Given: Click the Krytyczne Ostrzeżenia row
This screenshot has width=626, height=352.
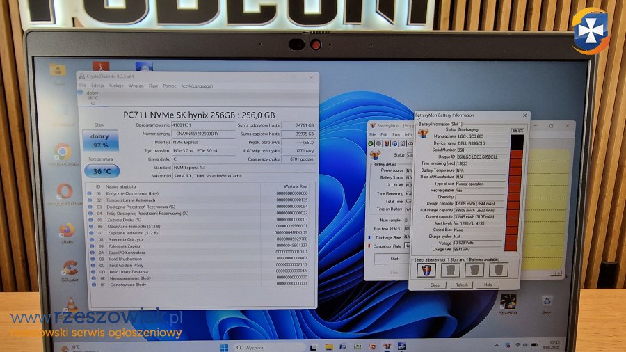Looking at the screenshot, I should point(201,193).
